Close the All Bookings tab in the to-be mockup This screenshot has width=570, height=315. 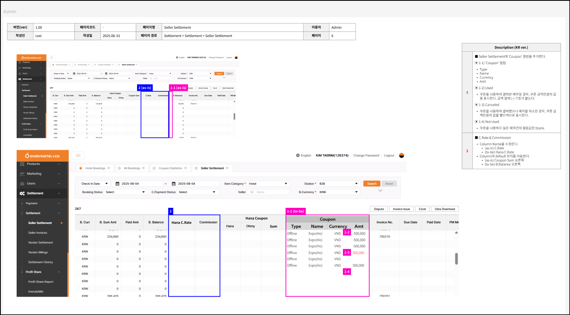(x=143, y=168)
